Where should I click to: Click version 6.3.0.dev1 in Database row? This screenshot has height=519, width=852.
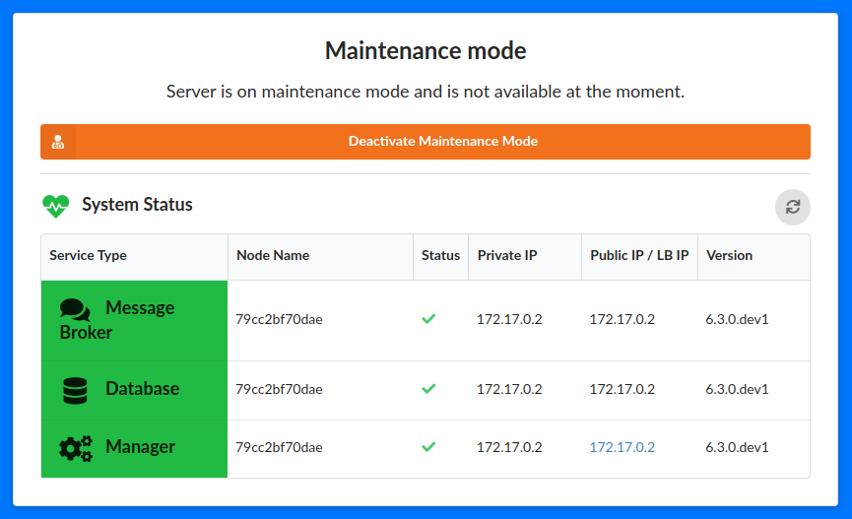pyautogui.click(x=737, y=389)
